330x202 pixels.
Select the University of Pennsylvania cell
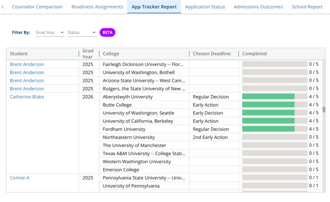[144, 186]
